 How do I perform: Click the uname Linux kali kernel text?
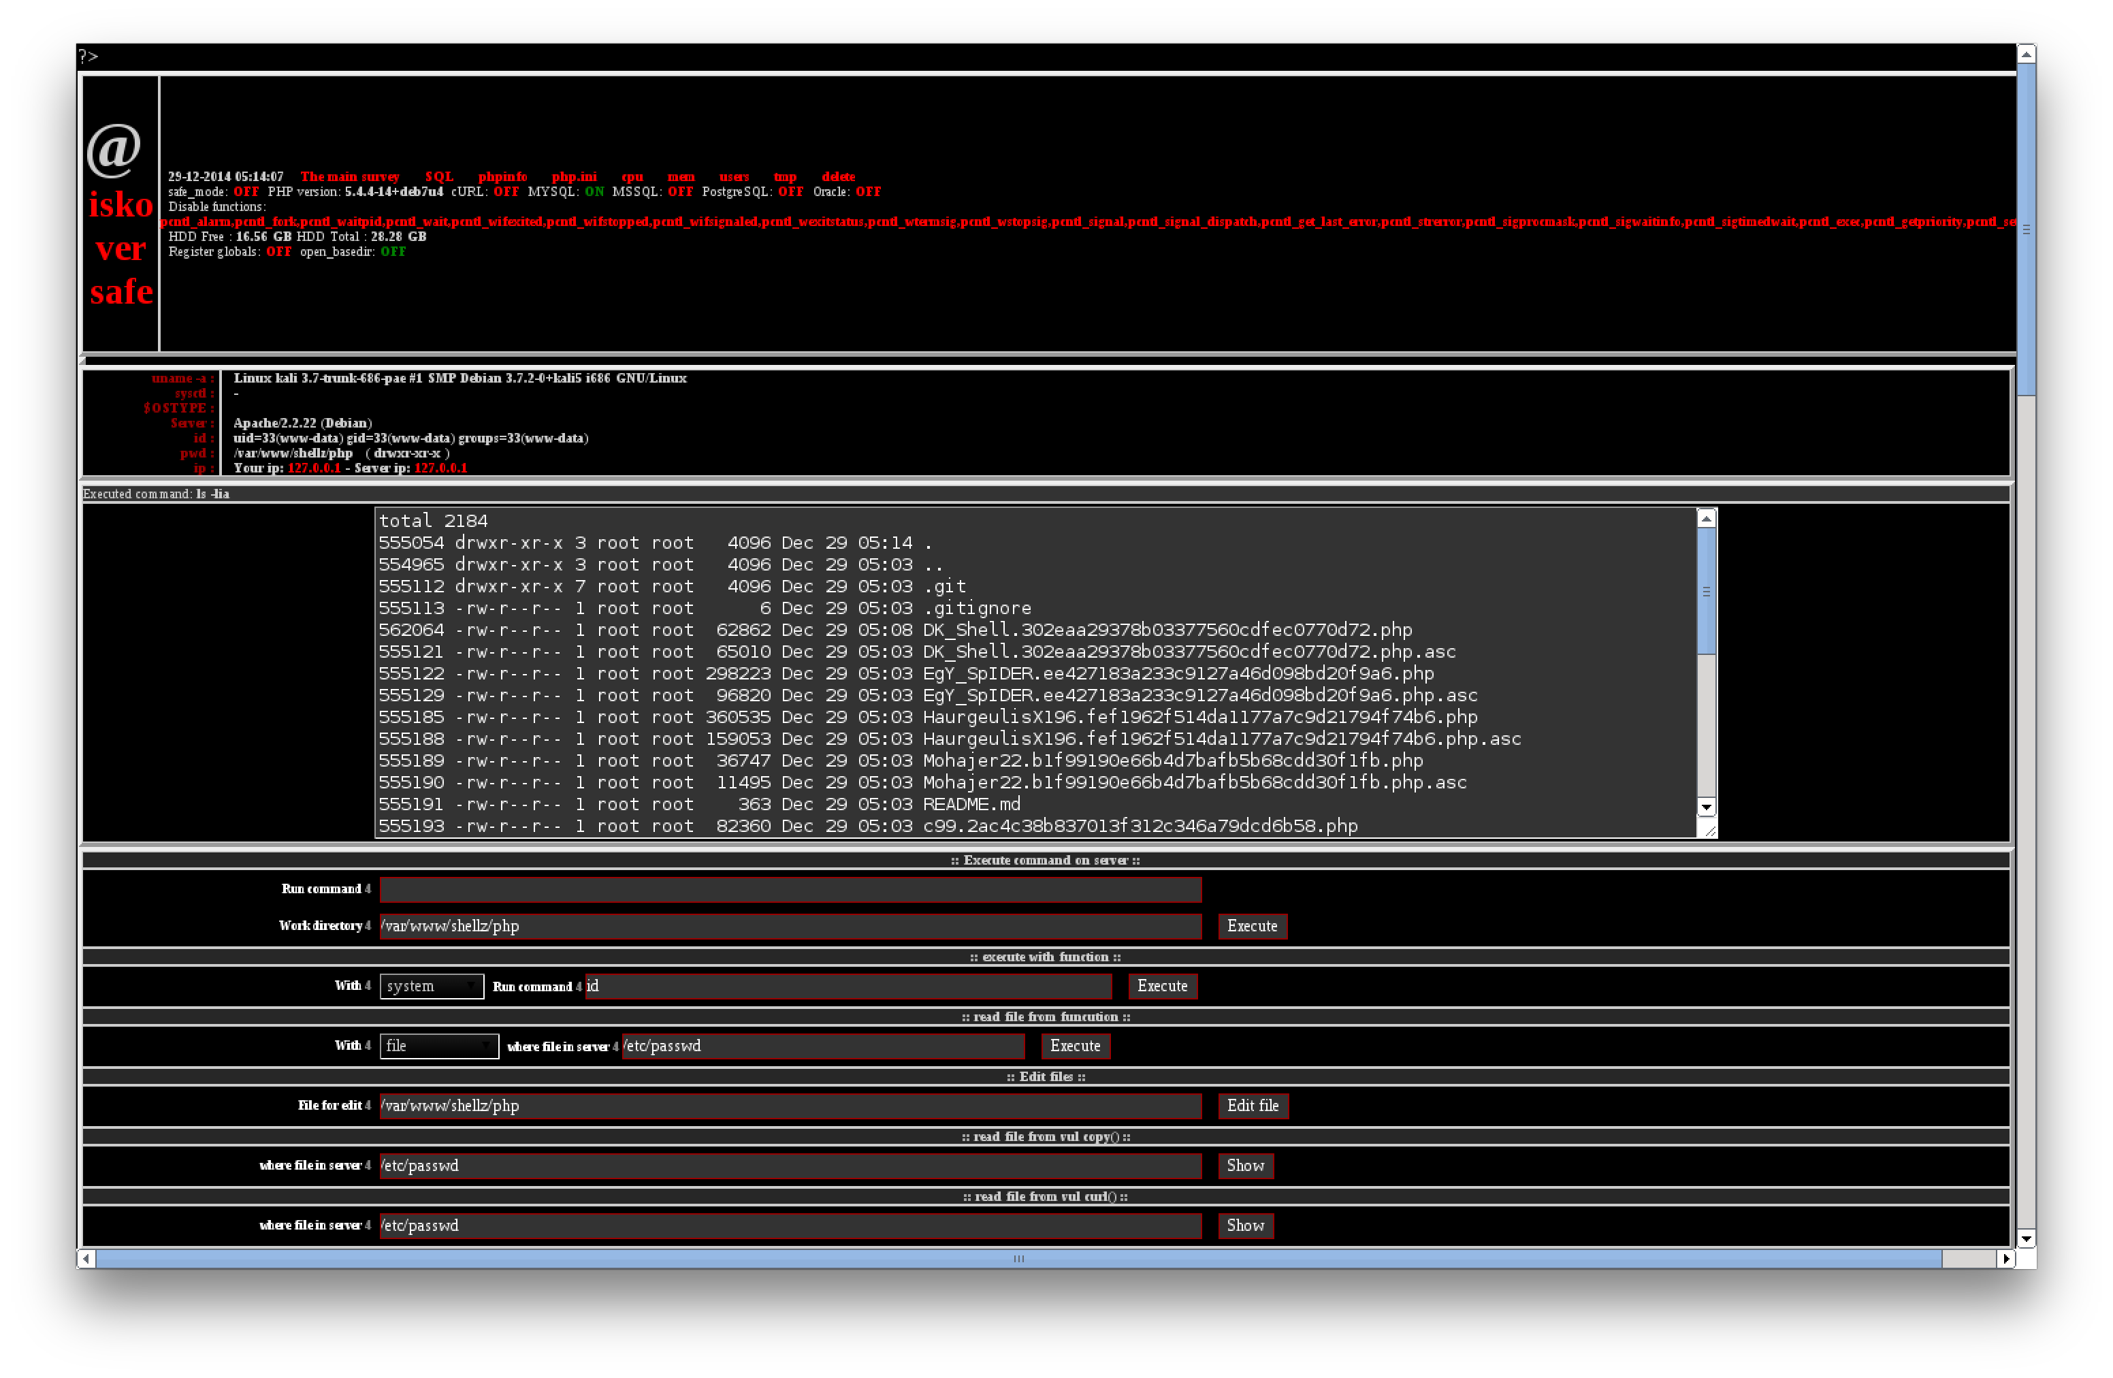point(460,379)
